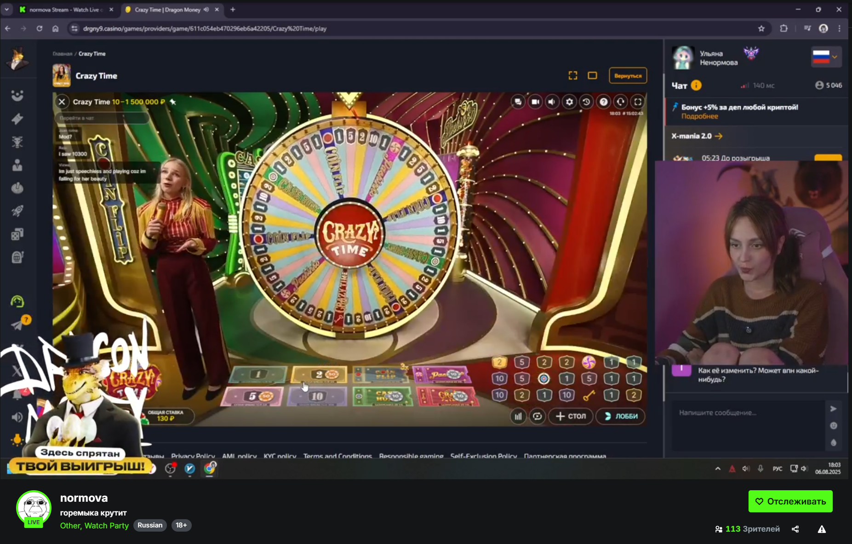
Task: Open normova channel avatar
Action: point(34,508)
